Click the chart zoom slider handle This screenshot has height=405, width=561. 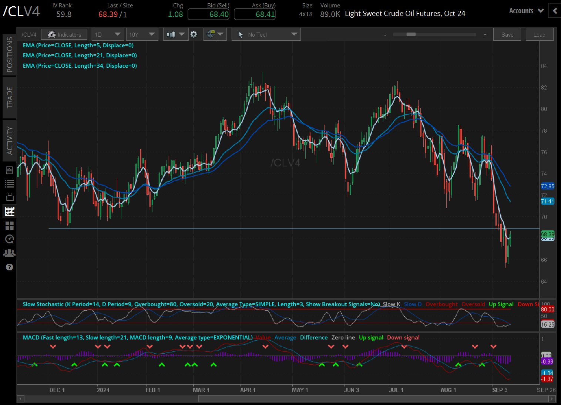pos(411,34)
